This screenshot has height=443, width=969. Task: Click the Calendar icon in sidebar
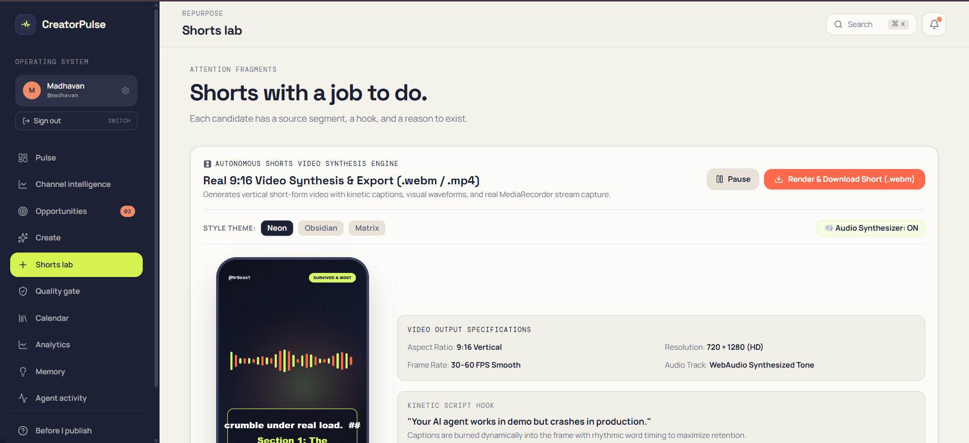[x=23, y=318]
